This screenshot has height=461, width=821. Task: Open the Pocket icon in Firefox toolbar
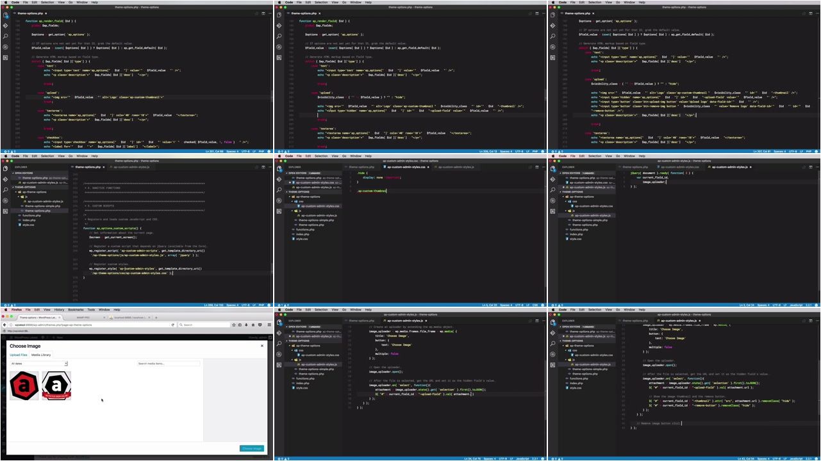260,325
